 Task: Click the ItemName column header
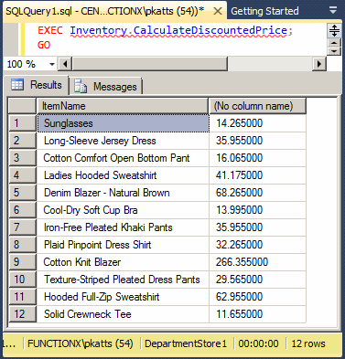[123, 106]
